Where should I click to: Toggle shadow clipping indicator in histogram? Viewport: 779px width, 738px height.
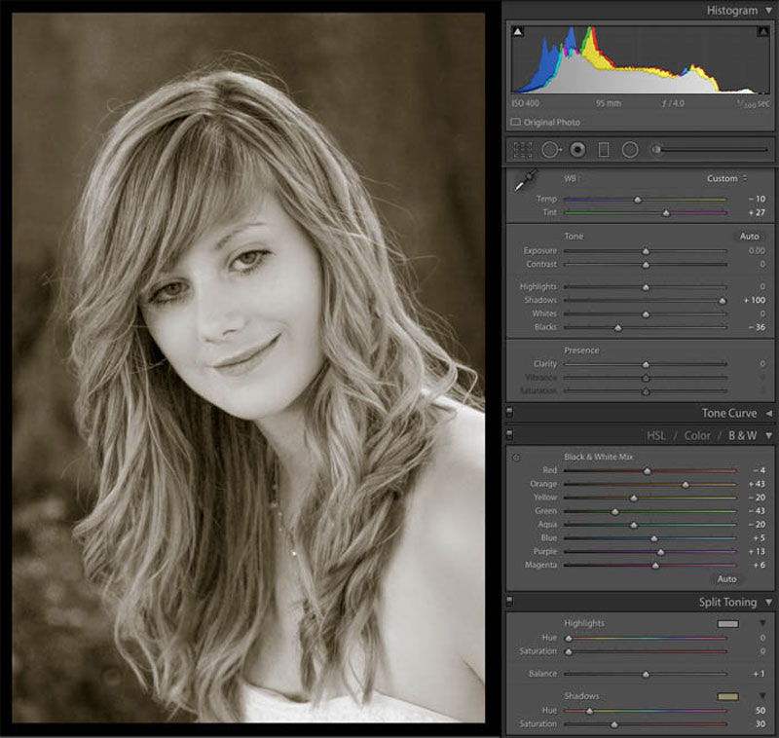point(518,32)
